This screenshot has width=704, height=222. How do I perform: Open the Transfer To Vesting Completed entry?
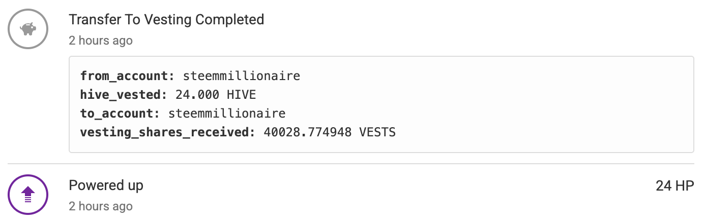coord(166,20)
